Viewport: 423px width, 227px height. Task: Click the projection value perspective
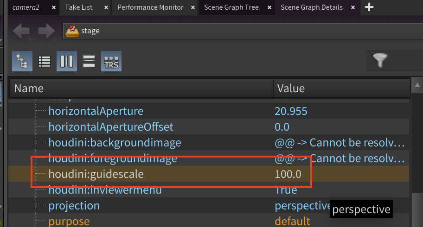click(x=303, y=206)
